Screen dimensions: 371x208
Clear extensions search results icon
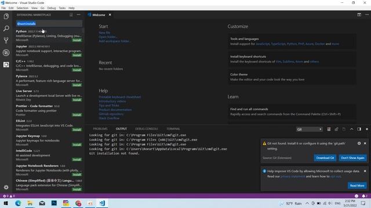[x=71, y=14]
